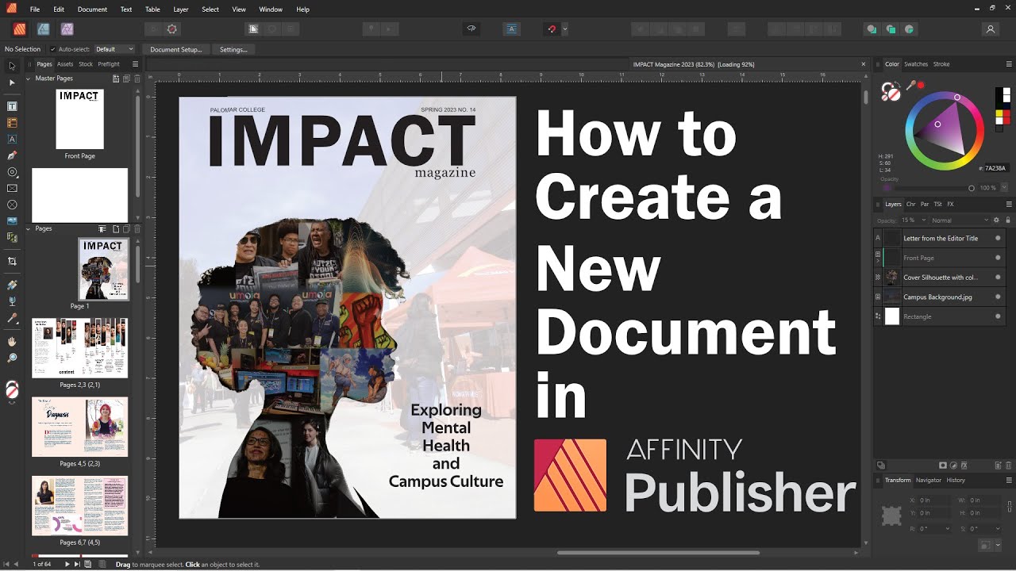Image resolution: width=1016 pixels, height=571 pixels.
Task: Open the Preflight tab
Action: coord(109,64)
